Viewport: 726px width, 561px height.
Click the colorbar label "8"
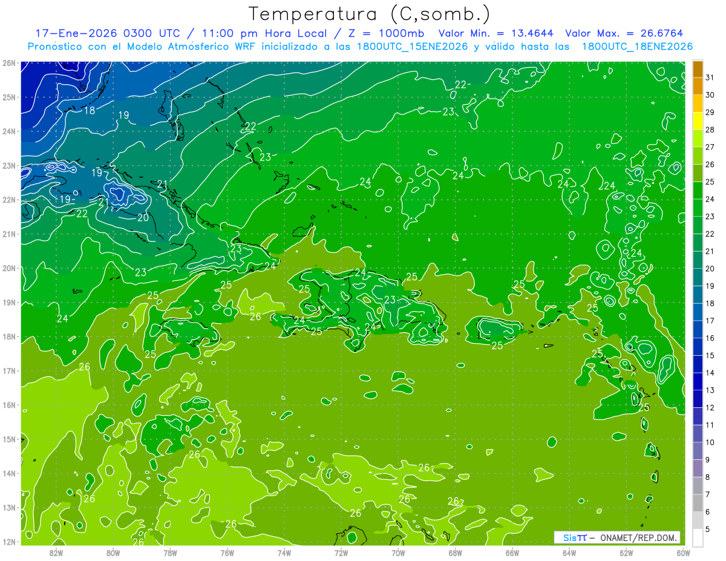click(x=708, y=477)
